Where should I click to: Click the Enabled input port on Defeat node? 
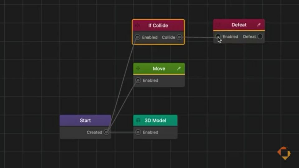point(218,36)
